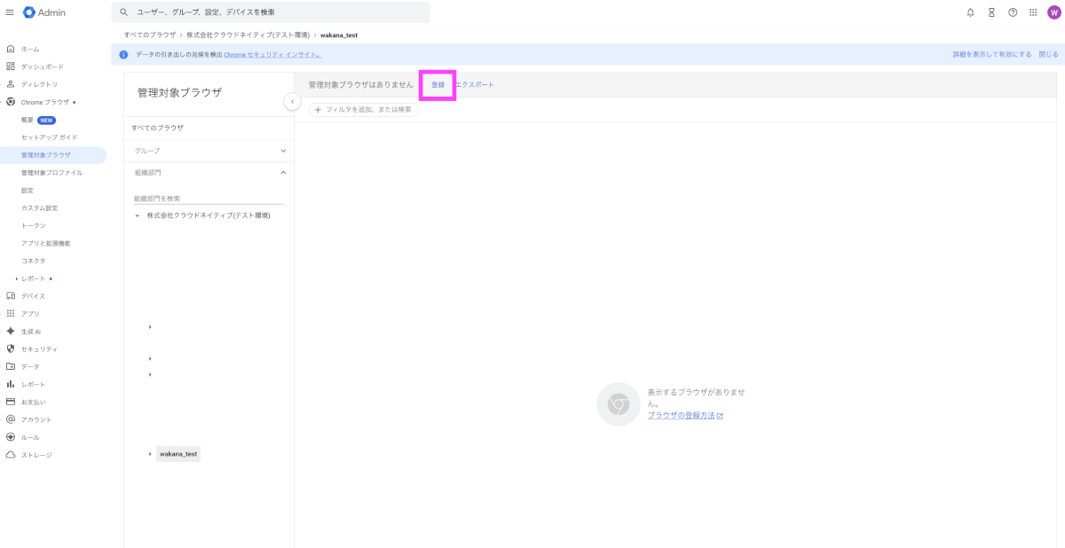Screen dimensions: 1065x548
Task: Select wakana_test organizational unit
Action: coord(178,454)
